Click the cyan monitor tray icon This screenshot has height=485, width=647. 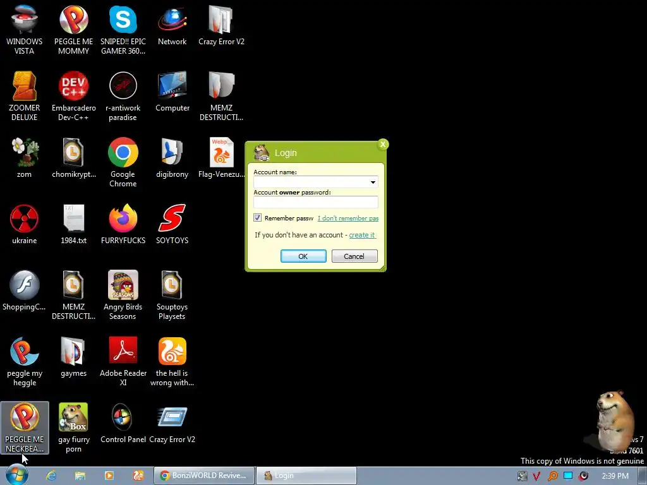pyautogui.click(x=568, y=476)
